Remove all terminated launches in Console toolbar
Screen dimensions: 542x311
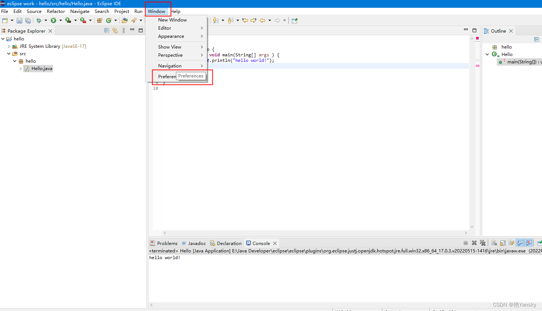tap(483, 243)
